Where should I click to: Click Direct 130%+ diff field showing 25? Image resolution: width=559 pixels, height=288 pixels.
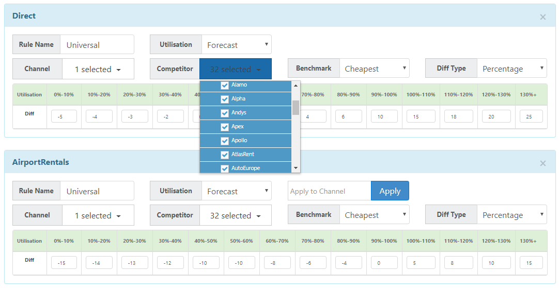531,117
